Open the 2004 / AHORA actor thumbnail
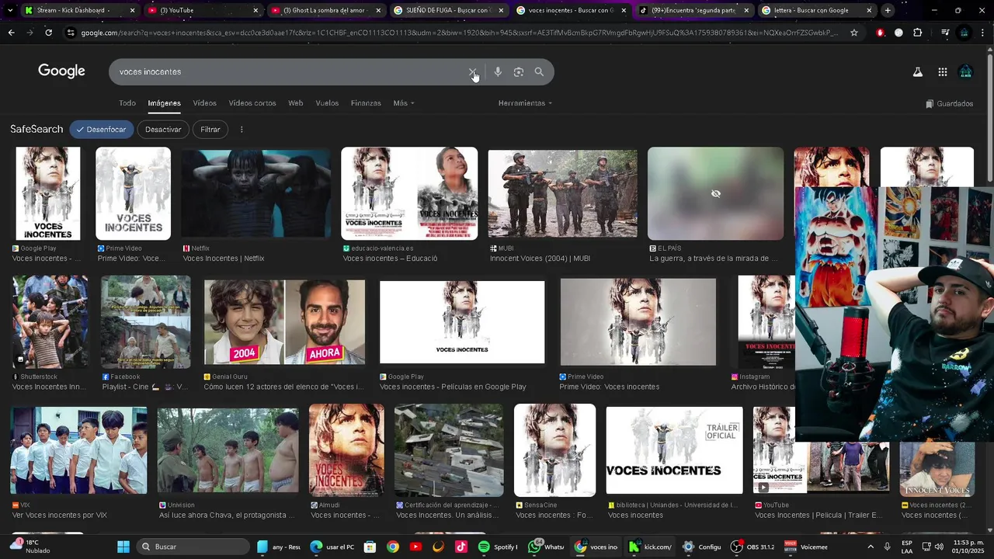This screenshot has width=994, height=559. pos(284,321)
